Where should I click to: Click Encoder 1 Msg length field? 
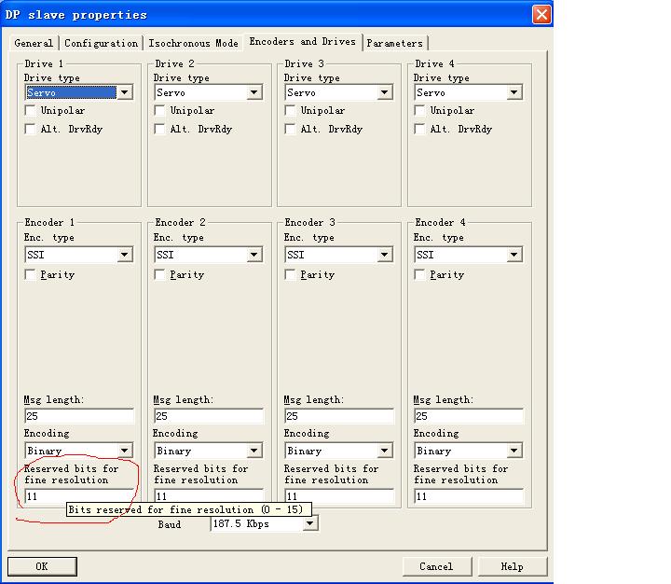click(x=79, y=416)
